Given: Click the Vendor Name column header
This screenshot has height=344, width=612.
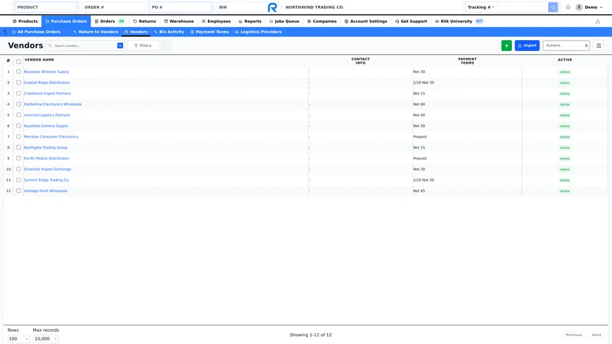Looking at the screenshot, I should click(x=40, y=60).
